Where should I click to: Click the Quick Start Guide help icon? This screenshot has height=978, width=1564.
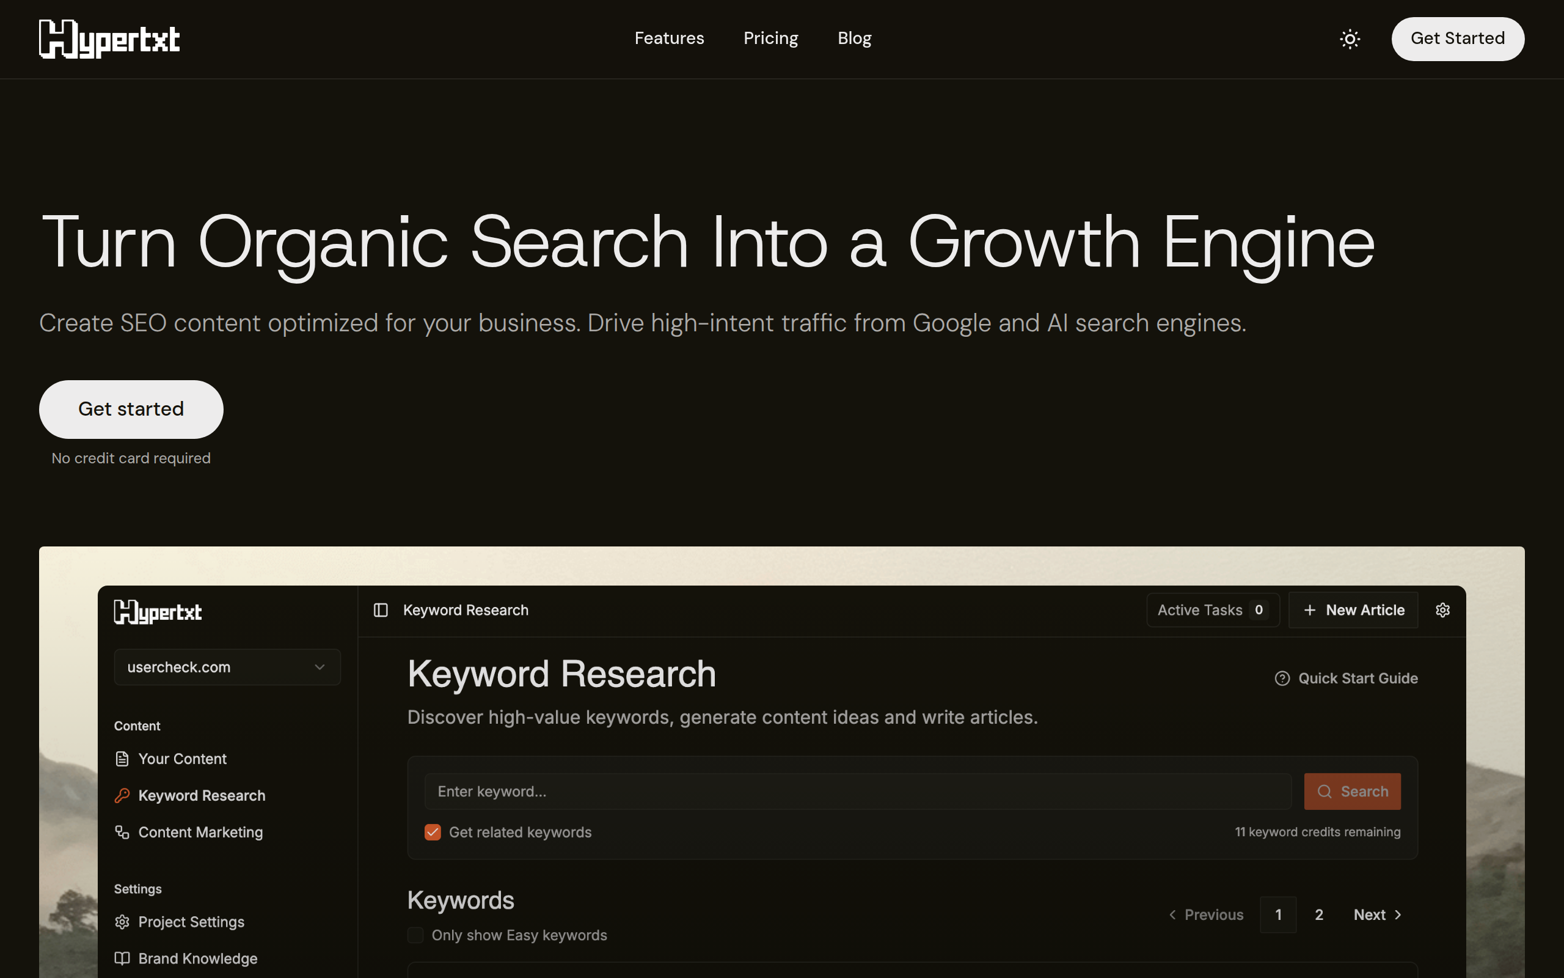1282,678
